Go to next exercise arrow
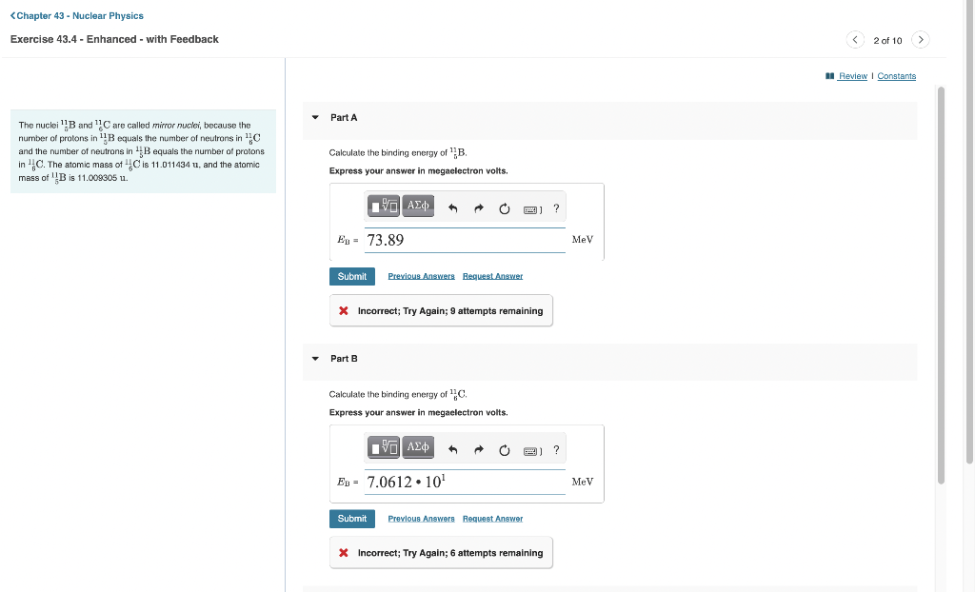975x592 pixels. [921, 40]
